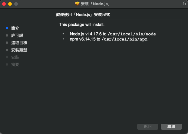Click the 繼續 button to continue
The width and height of the screenshot is (188, 134).
(171, 126)
